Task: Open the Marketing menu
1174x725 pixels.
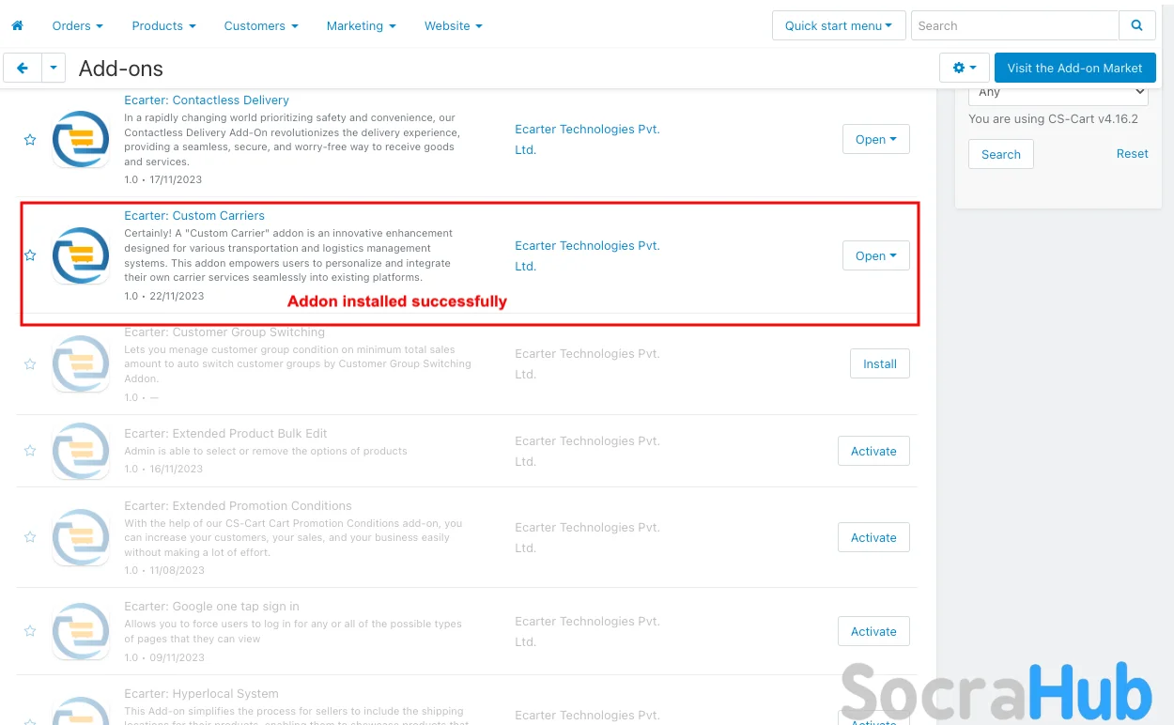Action: click(x=362, y=25)
